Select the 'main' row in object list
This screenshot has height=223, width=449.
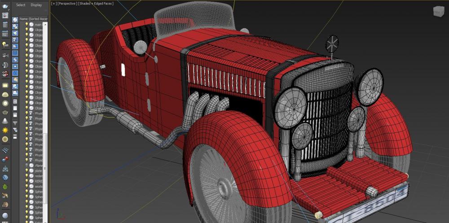[33, 25]
